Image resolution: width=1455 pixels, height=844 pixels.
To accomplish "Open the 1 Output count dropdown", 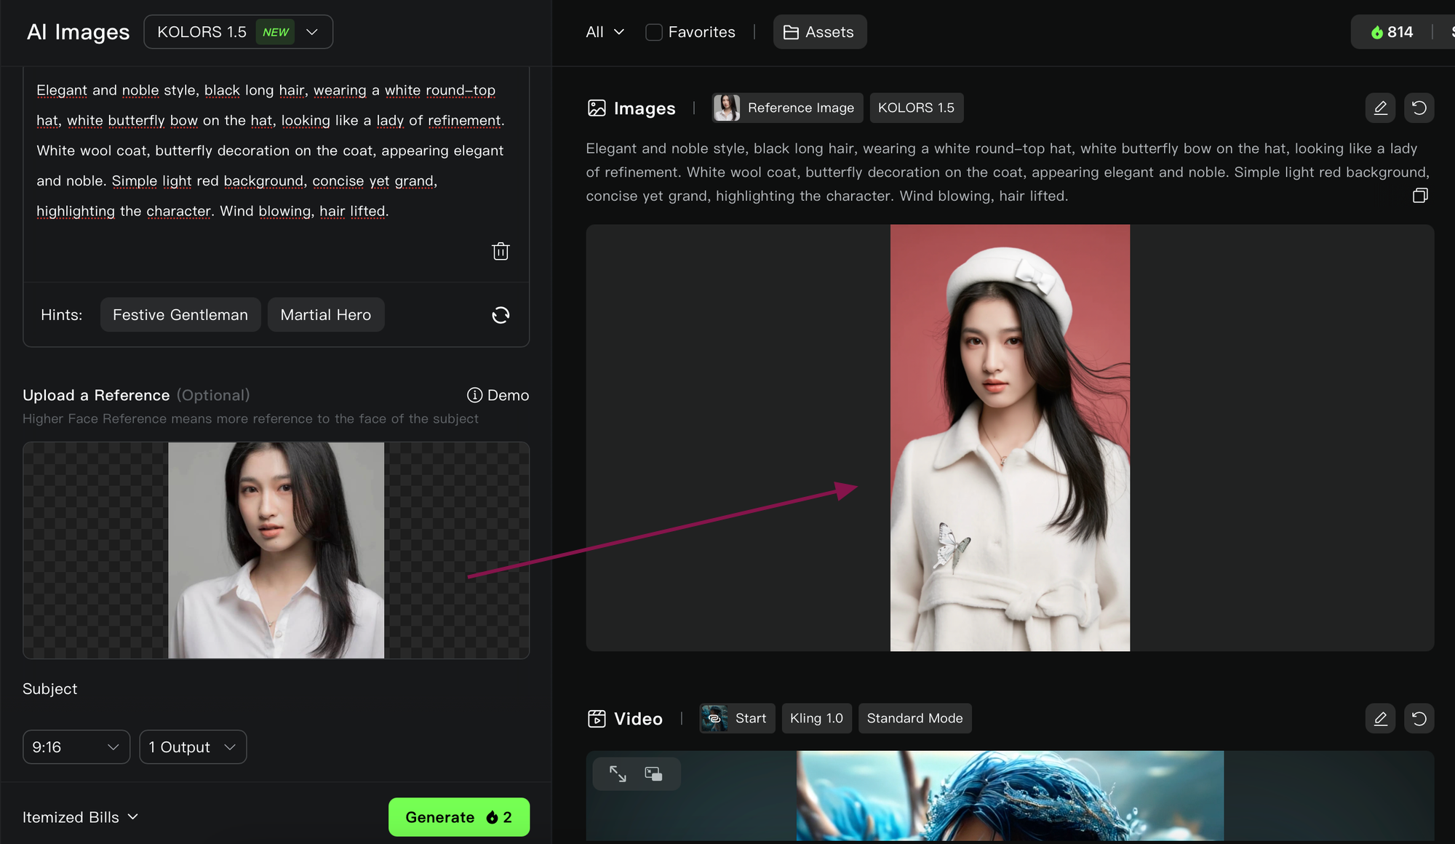I will pos(193,747).
